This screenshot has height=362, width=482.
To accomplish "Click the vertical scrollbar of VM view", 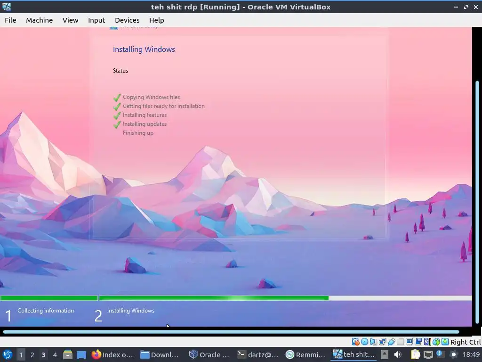I will click(477, 203).
